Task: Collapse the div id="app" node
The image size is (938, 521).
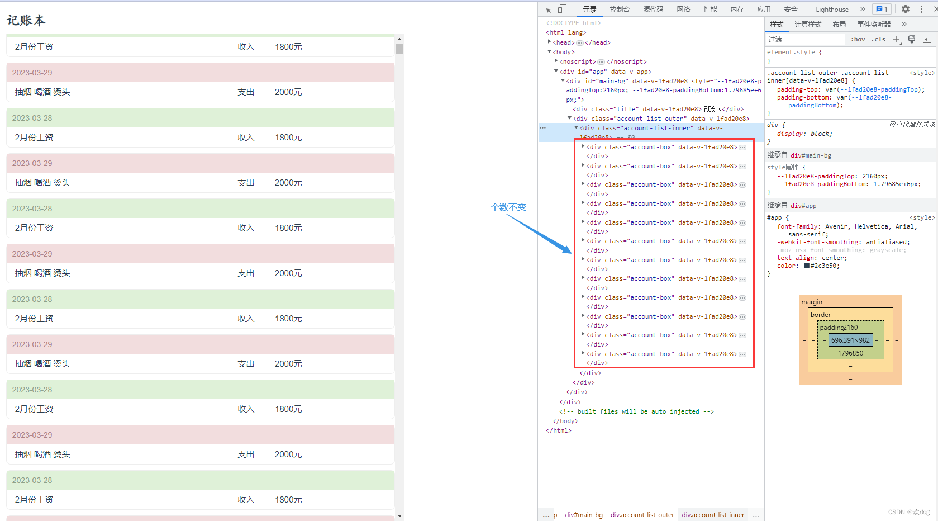Action: pos(556,71)
